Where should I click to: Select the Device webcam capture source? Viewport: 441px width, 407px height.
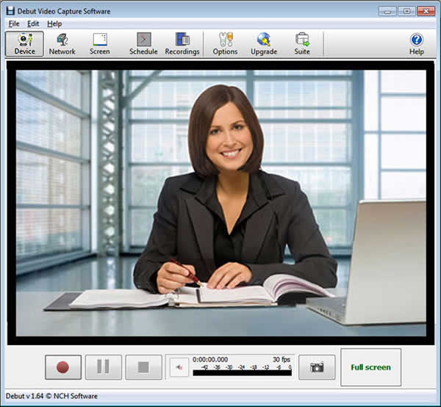pos(24,43)
